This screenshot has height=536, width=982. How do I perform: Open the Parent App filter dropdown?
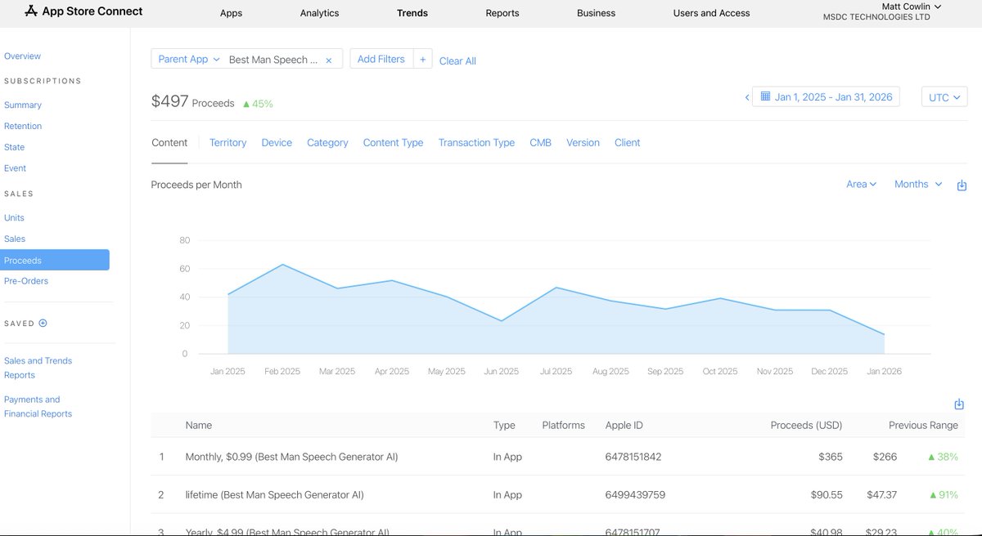[x=189, y=59]
